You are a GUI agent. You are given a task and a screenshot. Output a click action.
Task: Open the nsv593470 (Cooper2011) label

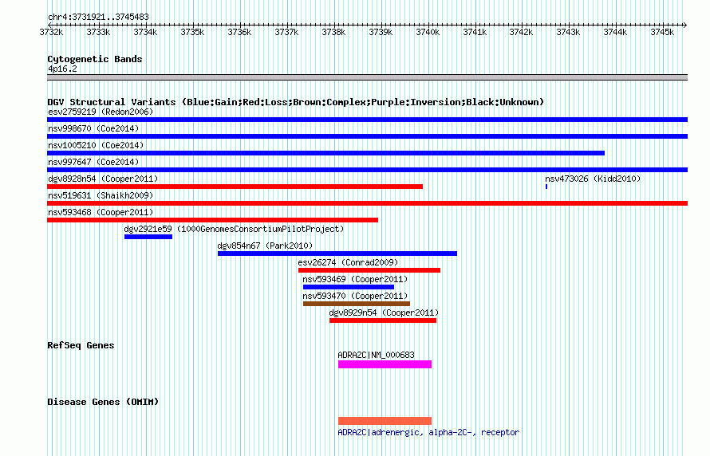click(355, 296)
